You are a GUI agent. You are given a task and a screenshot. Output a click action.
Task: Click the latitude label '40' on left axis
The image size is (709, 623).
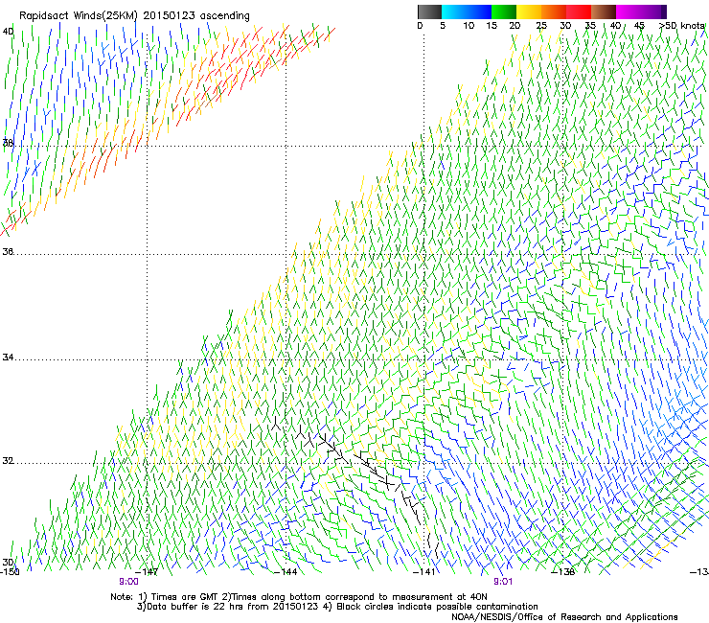click(8, 32)
